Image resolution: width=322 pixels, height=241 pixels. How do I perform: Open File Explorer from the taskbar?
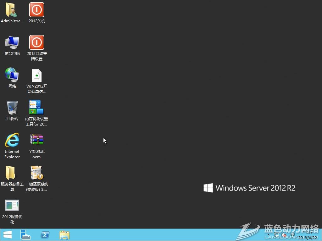point(64,235)
